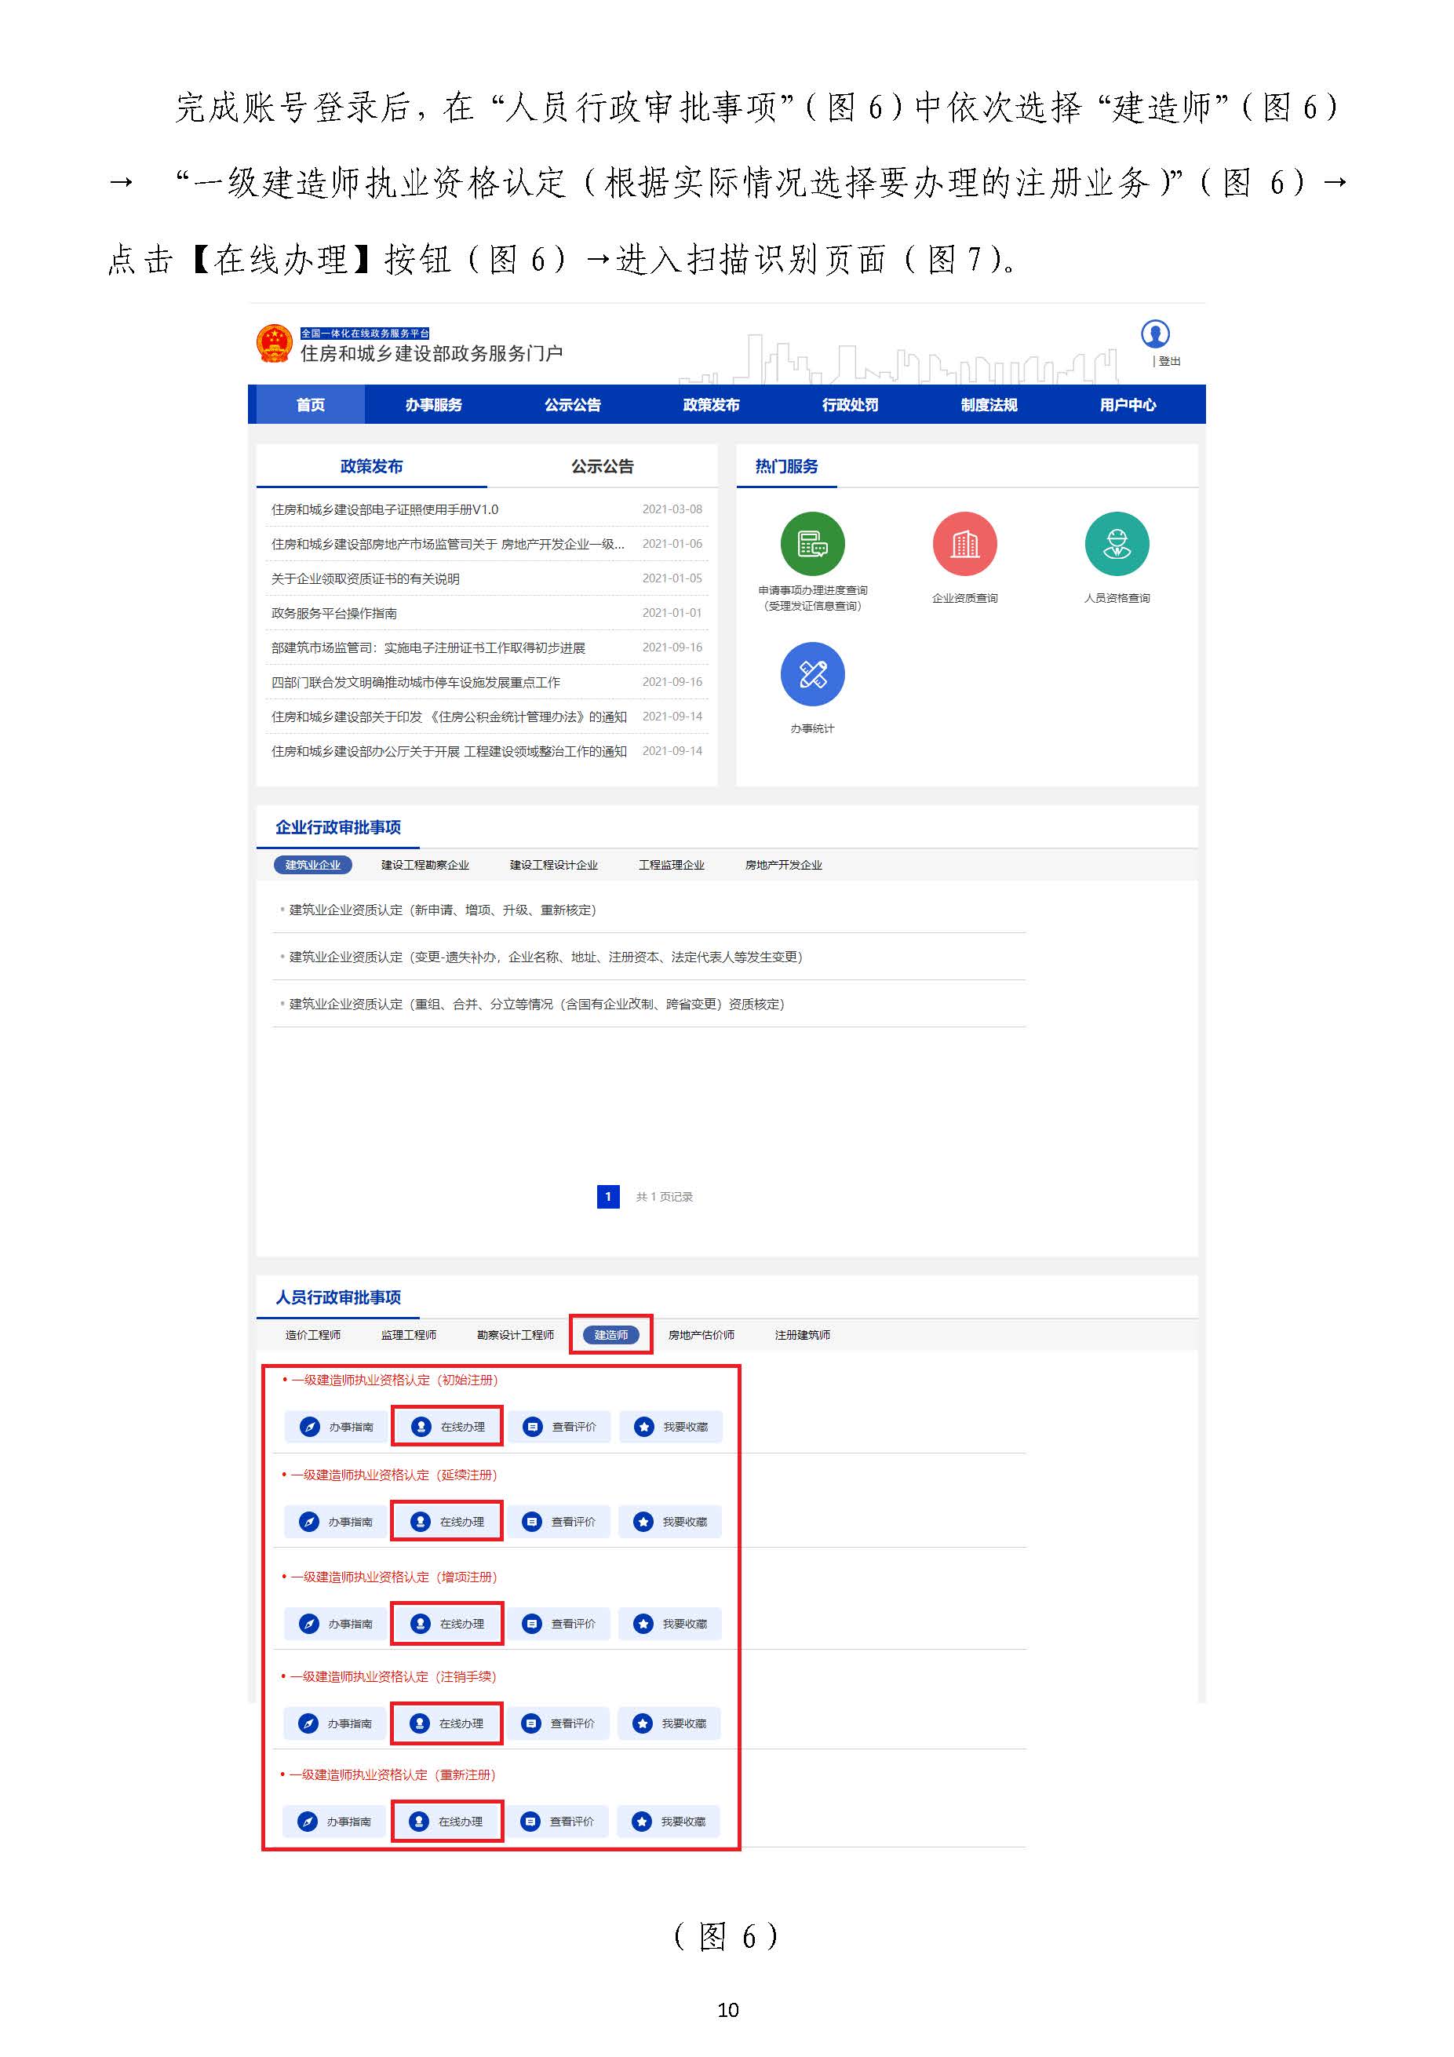Click 在线办理 under 初始注册

point(447,1426)
